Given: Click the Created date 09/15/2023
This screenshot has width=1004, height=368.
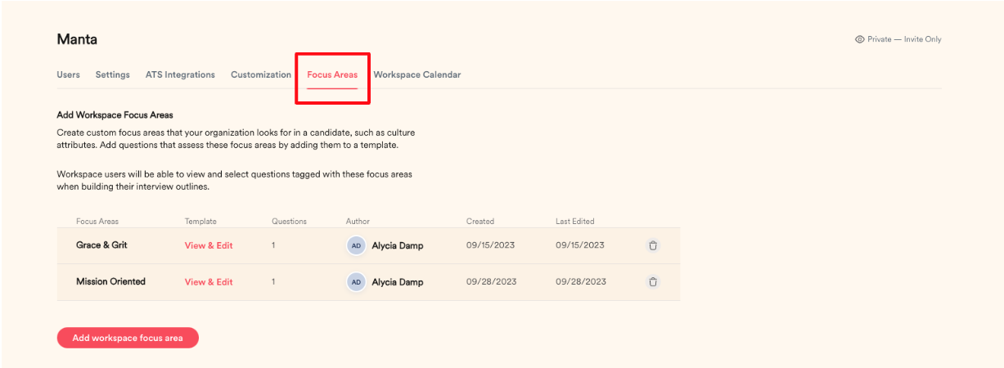Looking at the screenshot, I should (x=491, y=245).
